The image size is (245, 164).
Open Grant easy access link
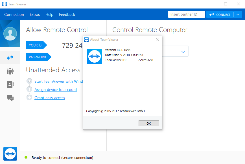pyautogui.click(x=50, y=98)
